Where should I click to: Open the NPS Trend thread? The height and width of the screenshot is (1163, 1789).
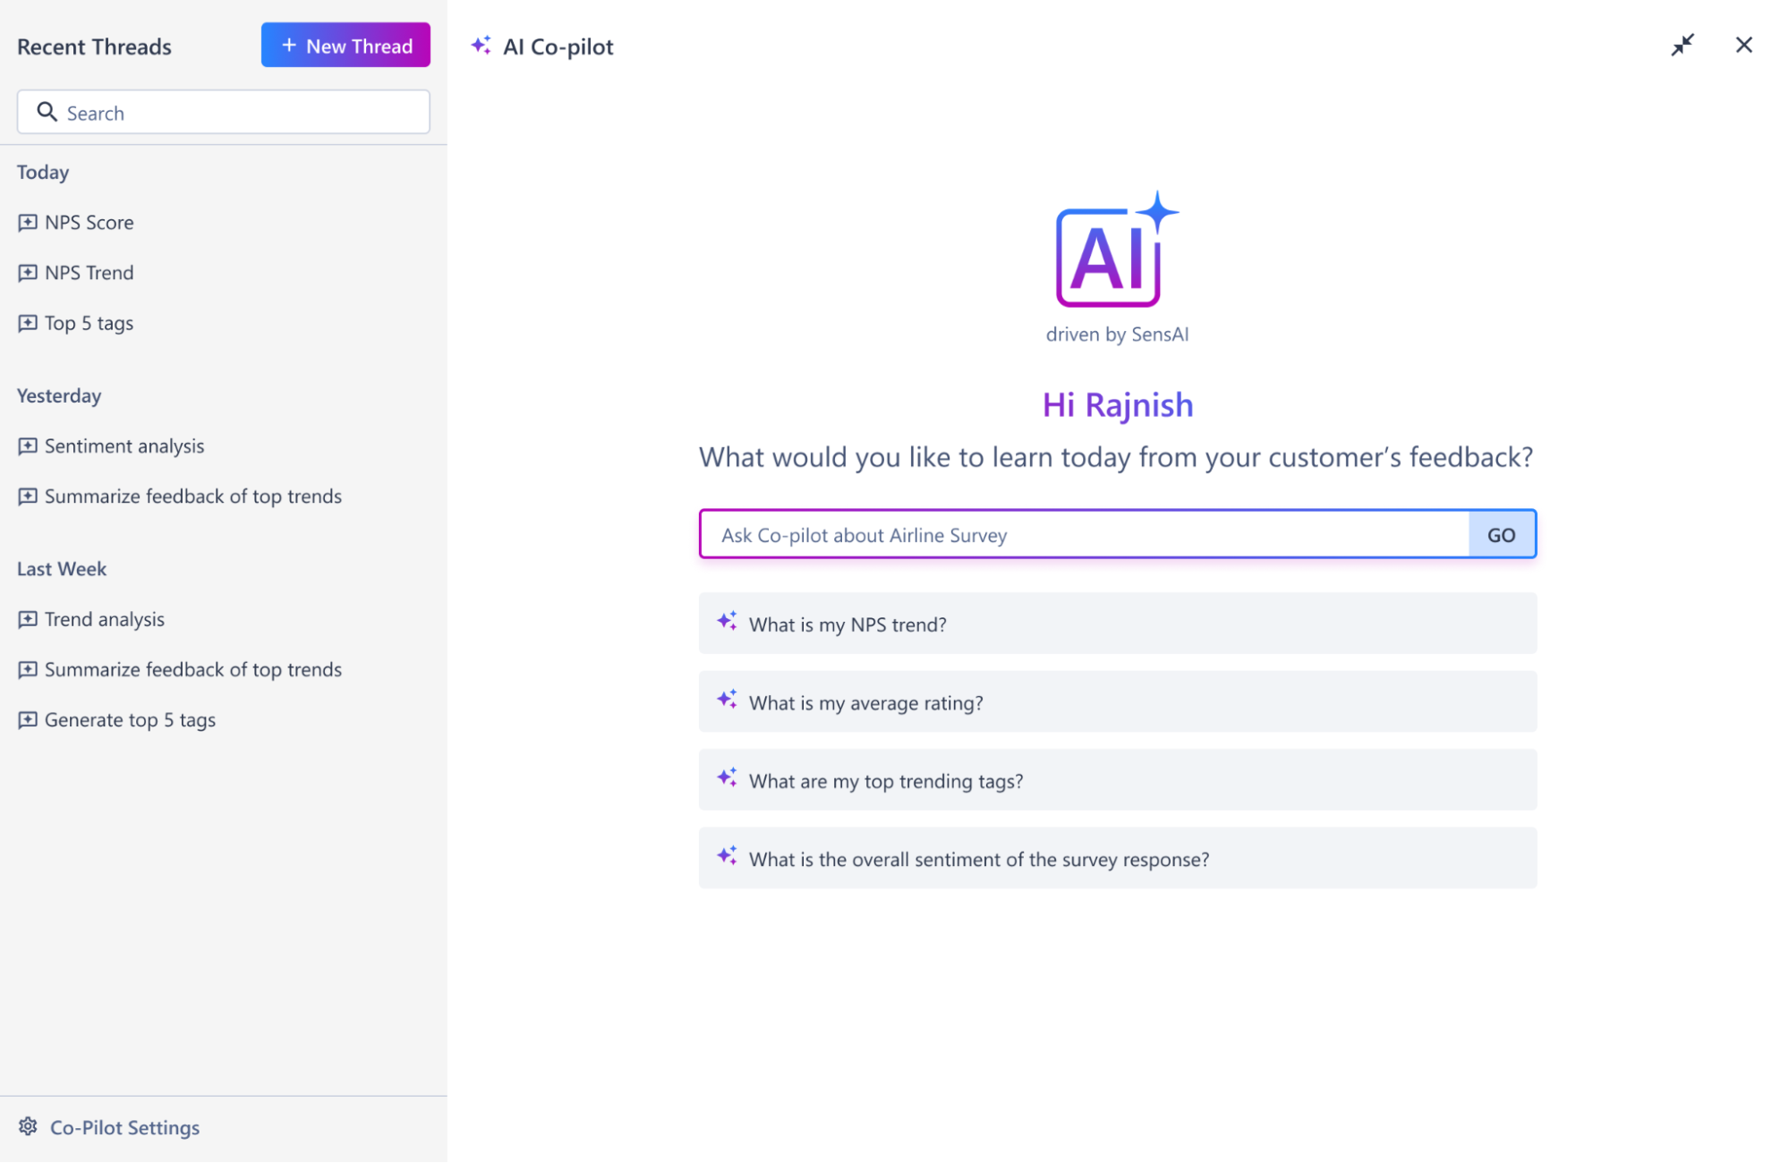[89, 273]
